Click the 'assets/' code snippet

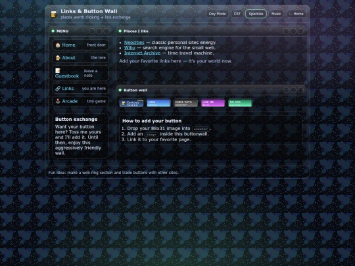click(201, 129)
